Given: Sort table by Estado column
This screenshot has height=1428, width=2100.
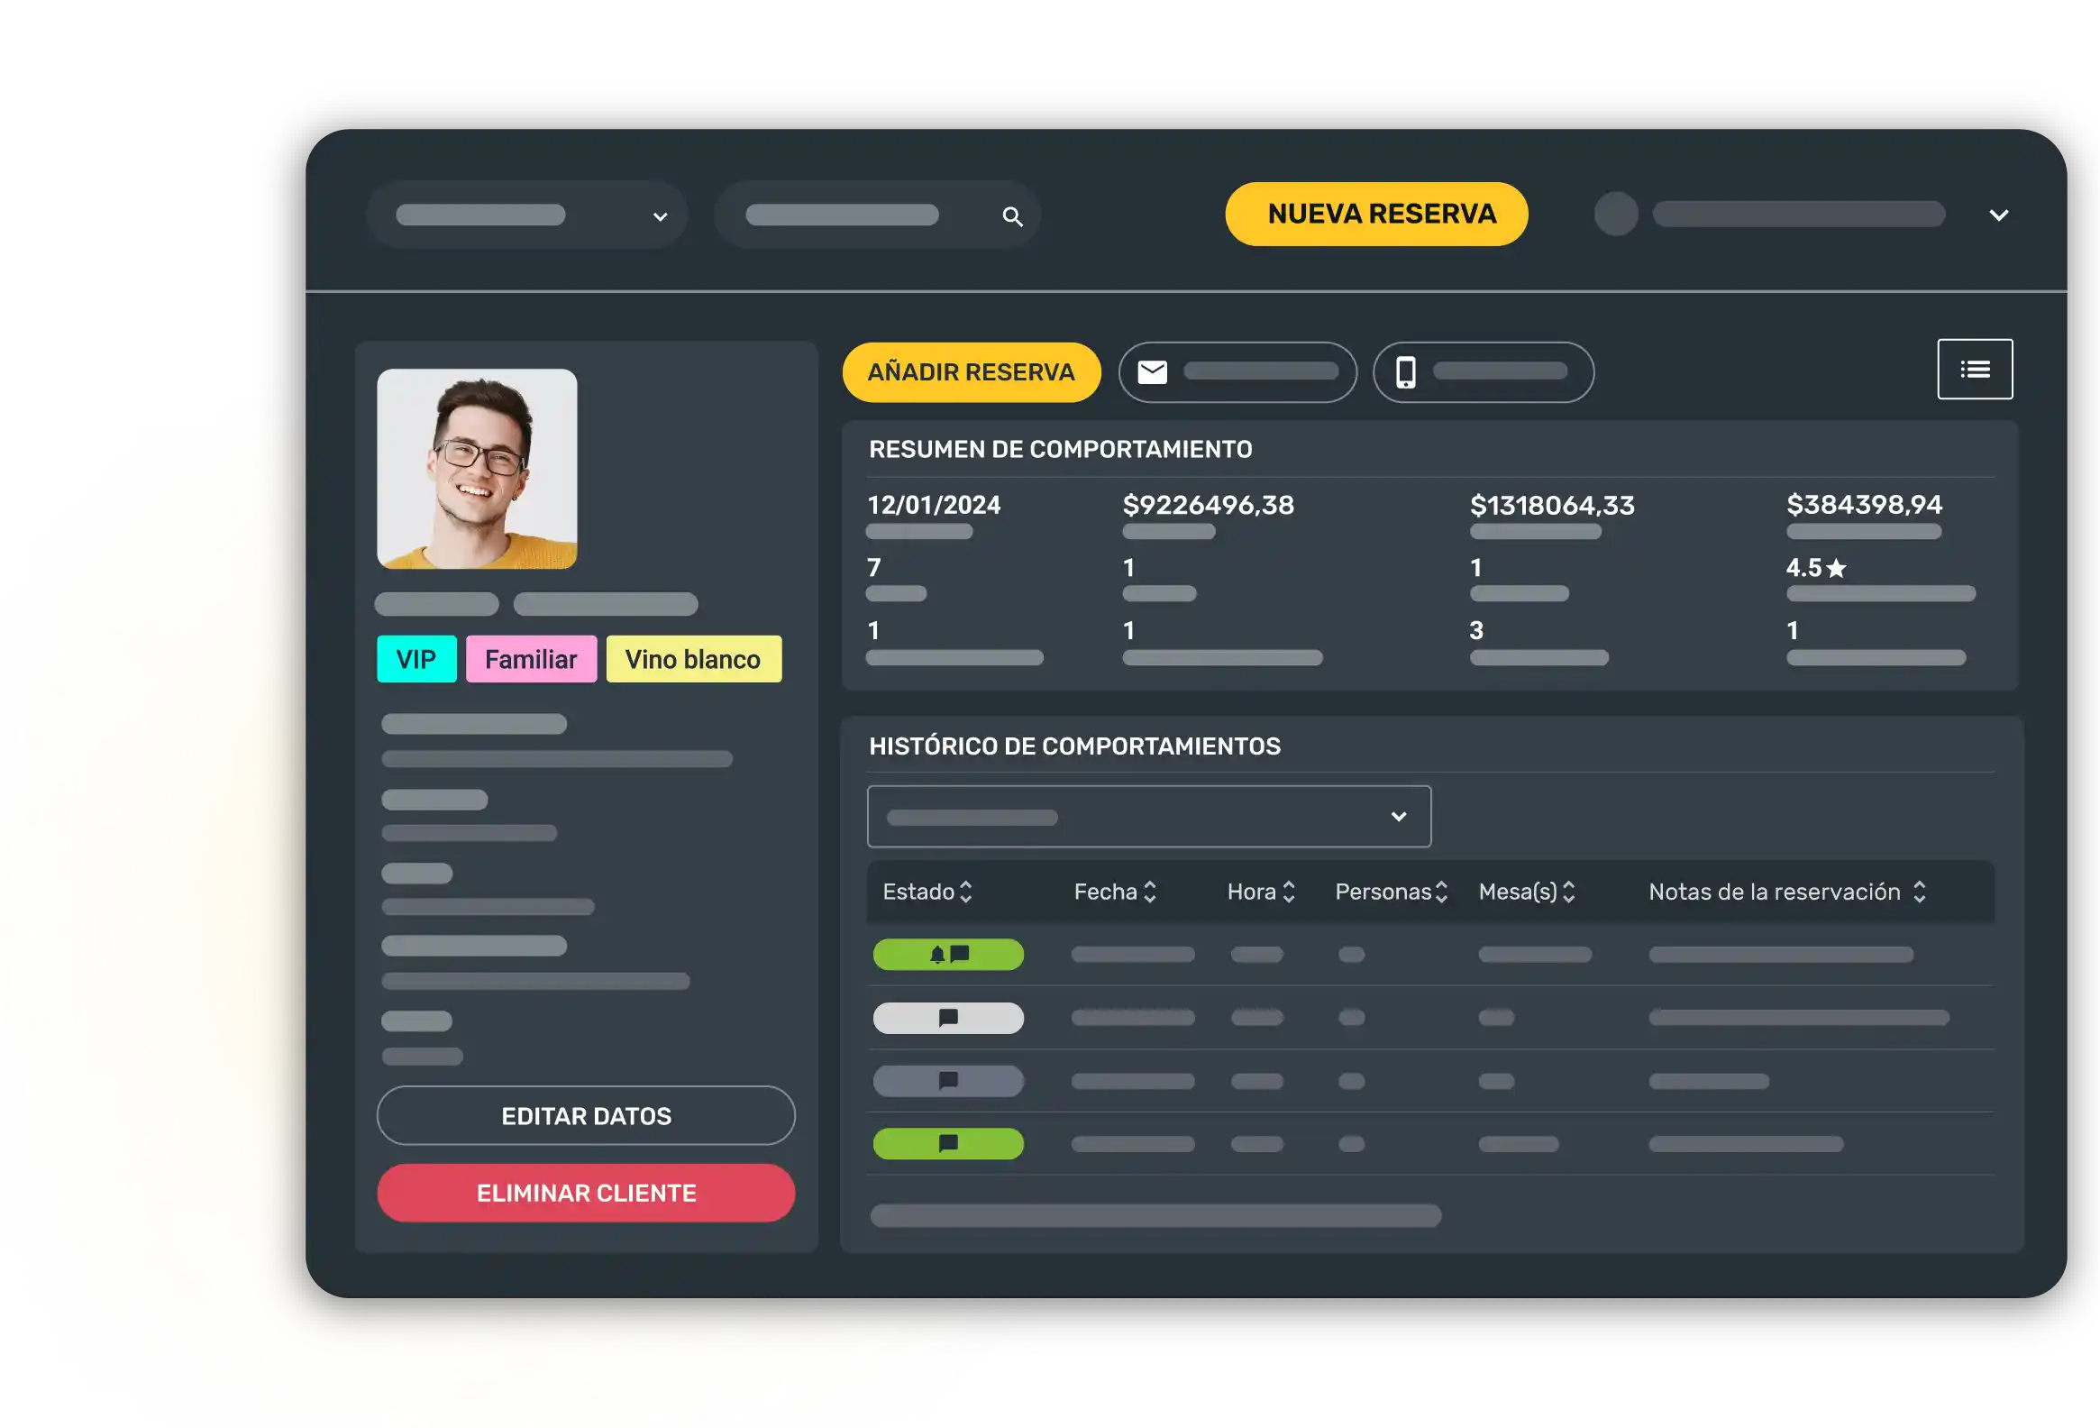Looking at the screenshot, I should (965, 892).
